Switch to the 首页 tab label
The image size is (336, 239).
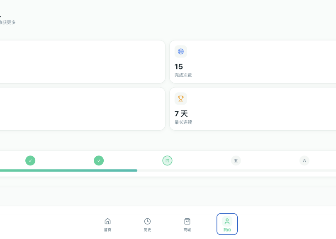pyautogui.click(x=107, y=230)
